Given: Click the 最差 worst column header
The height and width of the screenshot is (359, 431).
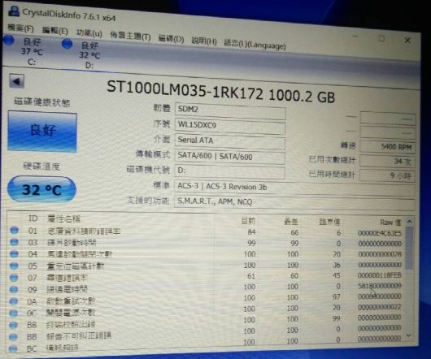Looking at the screenshot, I should coord(291,221).
